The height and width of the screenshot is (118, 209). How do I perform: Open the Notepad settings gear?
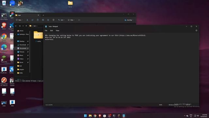[x=196, y=30]
